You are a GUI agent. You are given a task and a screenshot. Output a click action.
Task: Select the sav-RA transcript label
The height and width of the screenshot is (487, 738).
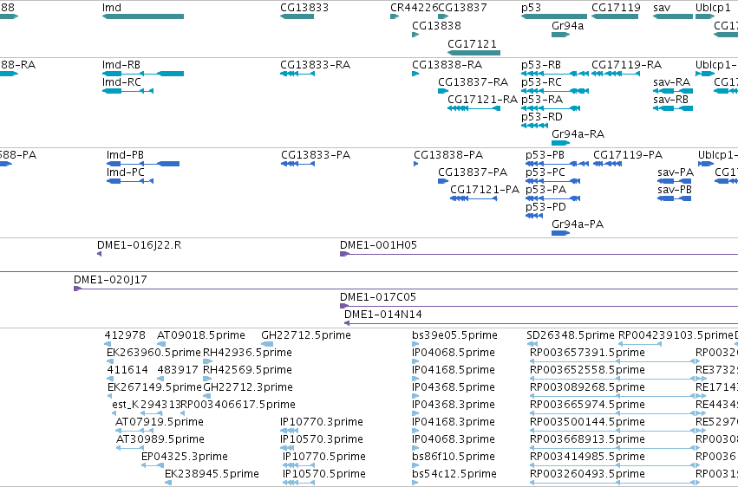click(x=671, y=82)
